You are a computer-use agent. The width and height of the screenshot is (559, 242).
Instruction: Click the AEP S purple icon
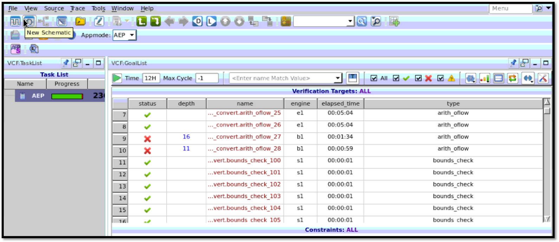15,49
